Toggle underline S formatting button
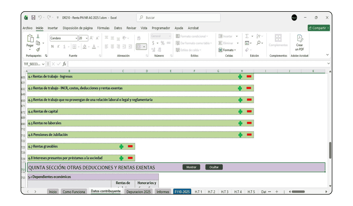 [x=64, y=47]
